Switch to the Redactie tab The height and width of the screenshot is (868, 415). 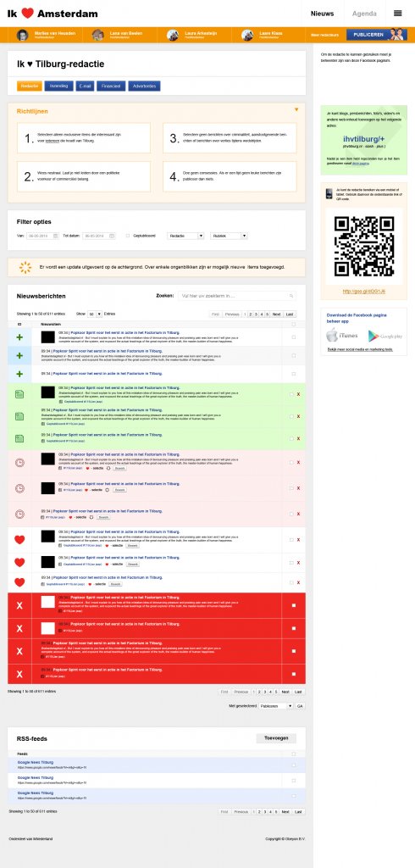coord(30,86)
